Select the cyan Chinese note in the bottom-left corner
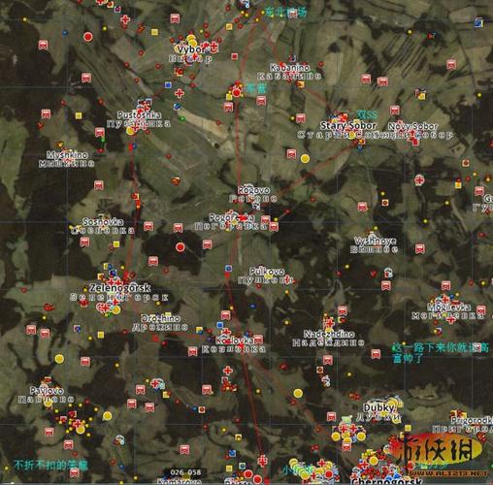This screenshot has height=485, width=493. [x=50, y=466]
